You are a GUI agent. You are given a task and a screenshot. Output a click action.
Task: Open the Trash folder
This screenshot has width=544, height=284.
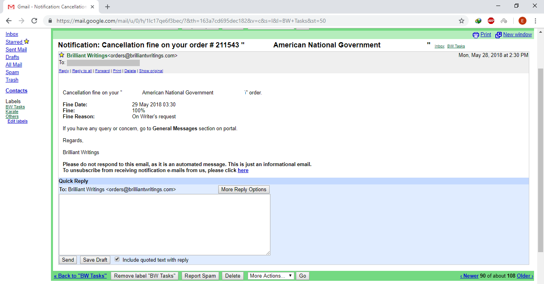12,80
